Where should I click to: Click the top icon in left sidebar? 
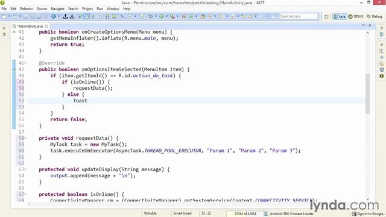click(x=4, y=28)
